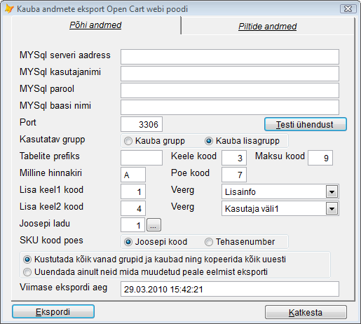
Task: Click the Katkesta button
Action: pos(306,312)
